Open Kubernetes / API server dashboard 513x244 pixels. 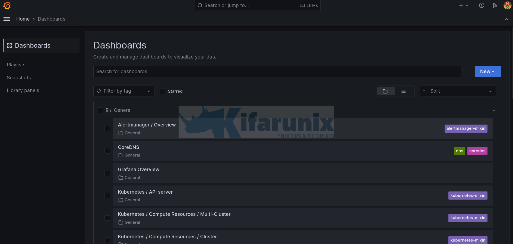click(x=145, y=192)
